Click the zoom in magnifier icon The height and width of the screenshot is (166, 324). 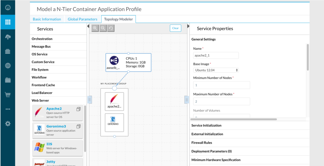pos(95,28)
